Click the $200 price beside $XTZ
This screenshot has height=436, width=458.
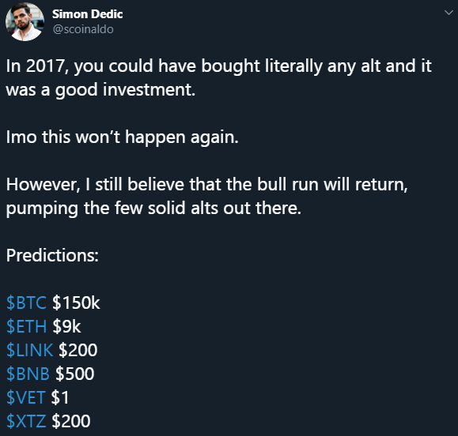71,421
